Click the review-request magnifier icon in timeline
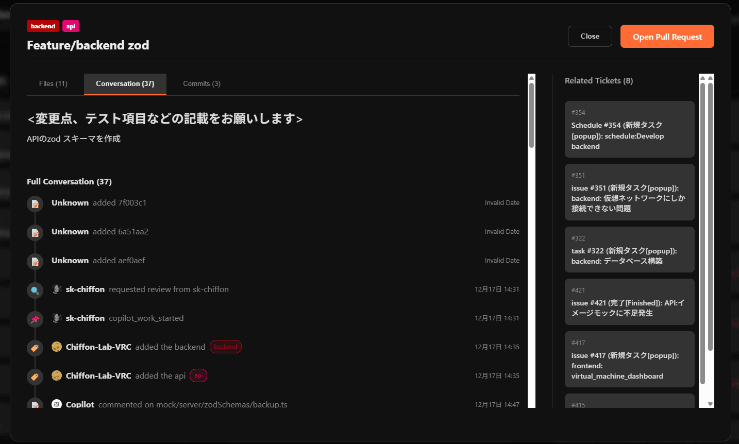The width and height of the screenshot is (739, 444). coord(35,291)
